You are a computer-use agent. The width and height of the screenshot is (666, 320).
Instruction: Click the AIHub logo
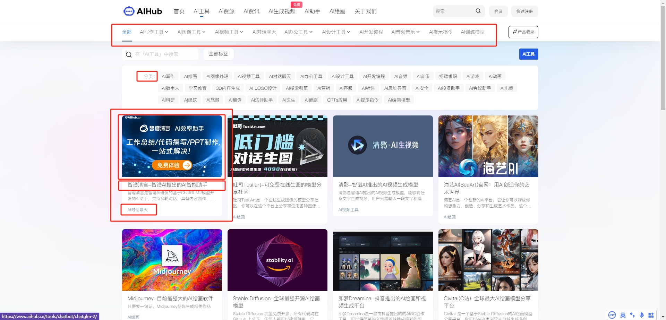point(143,11)
